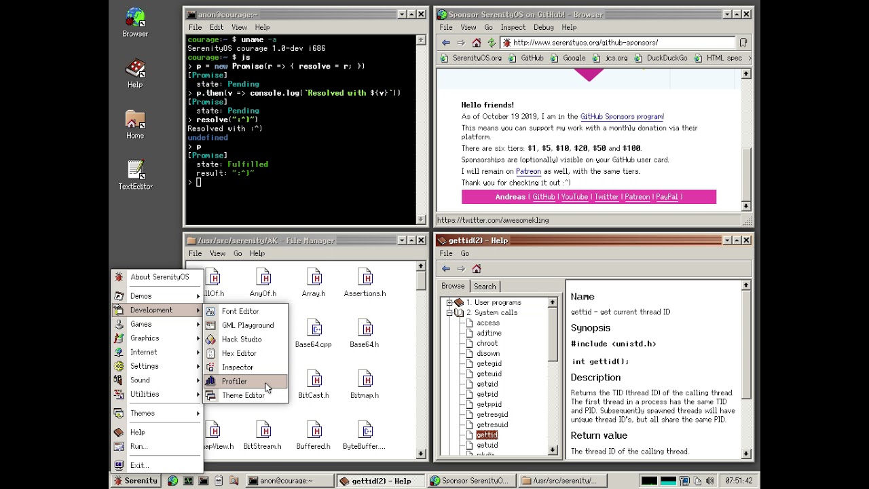Expand the Utilities submenu
This screenshot has width=869, height=489.
click(157, 394)
